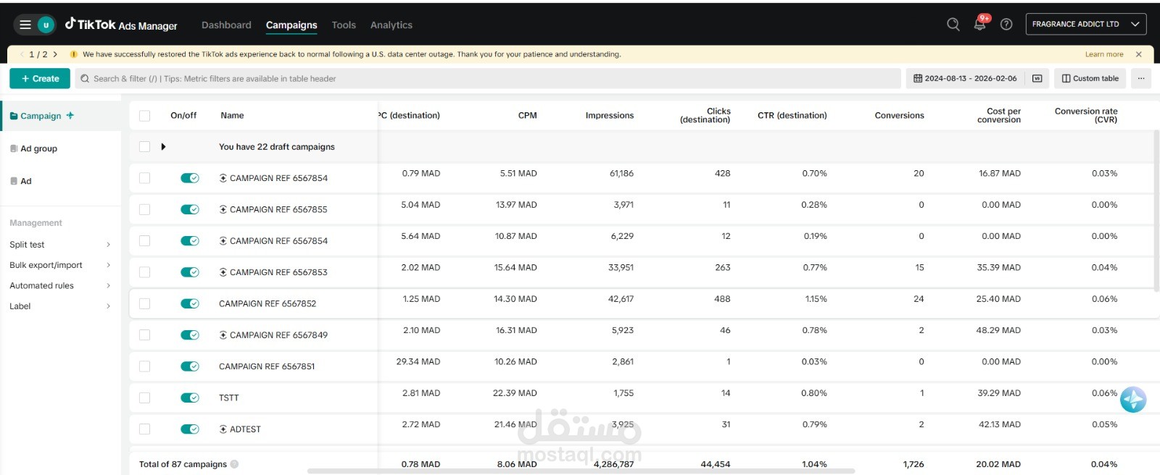Expand the Bulk export/import submenu
Screen dimensions: 1160x475
(108, 265)
